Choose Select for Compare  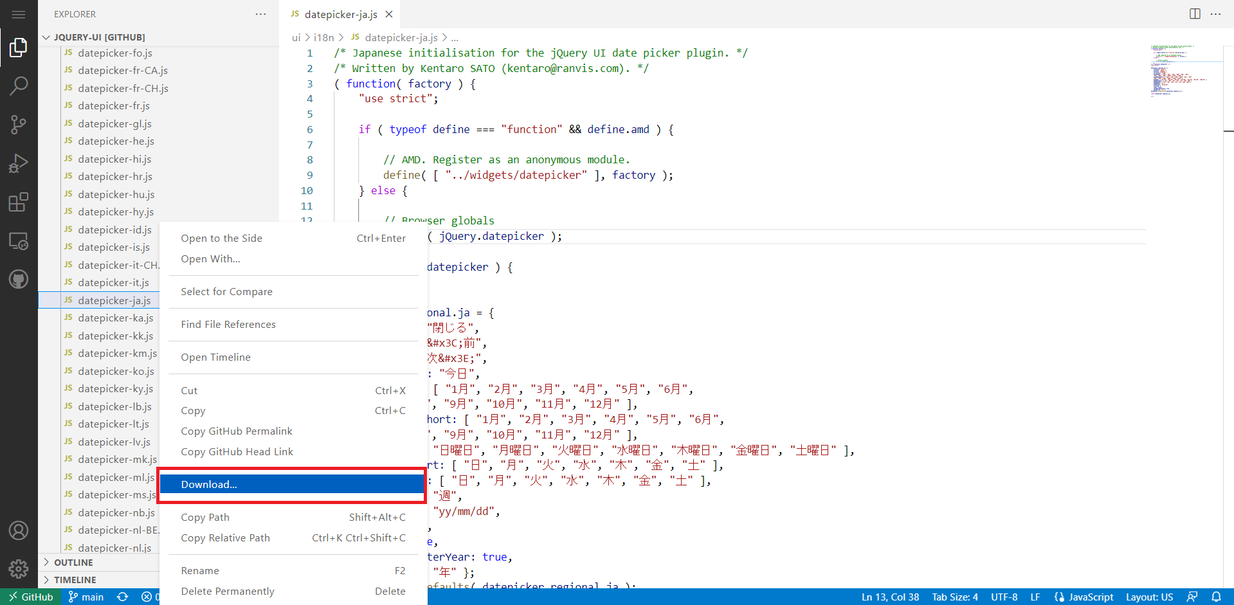coord(293,291)
